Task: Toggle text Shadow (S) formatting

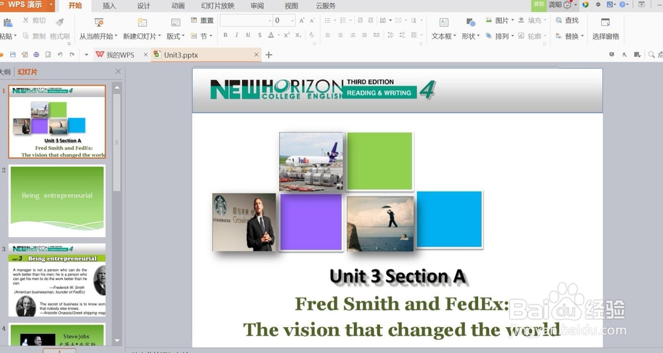Action: pos(260,35)
